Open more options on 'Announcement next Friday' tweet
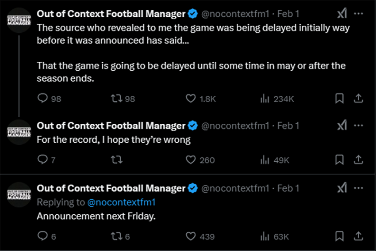 coord(358,188)
